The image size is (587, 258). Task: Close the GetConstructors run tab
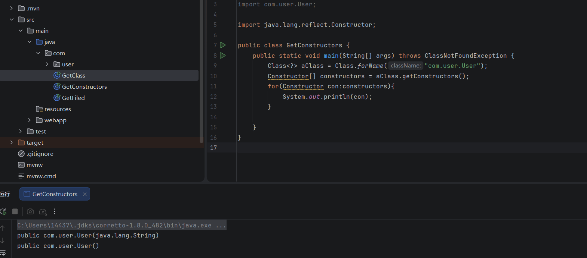(85, 194)
